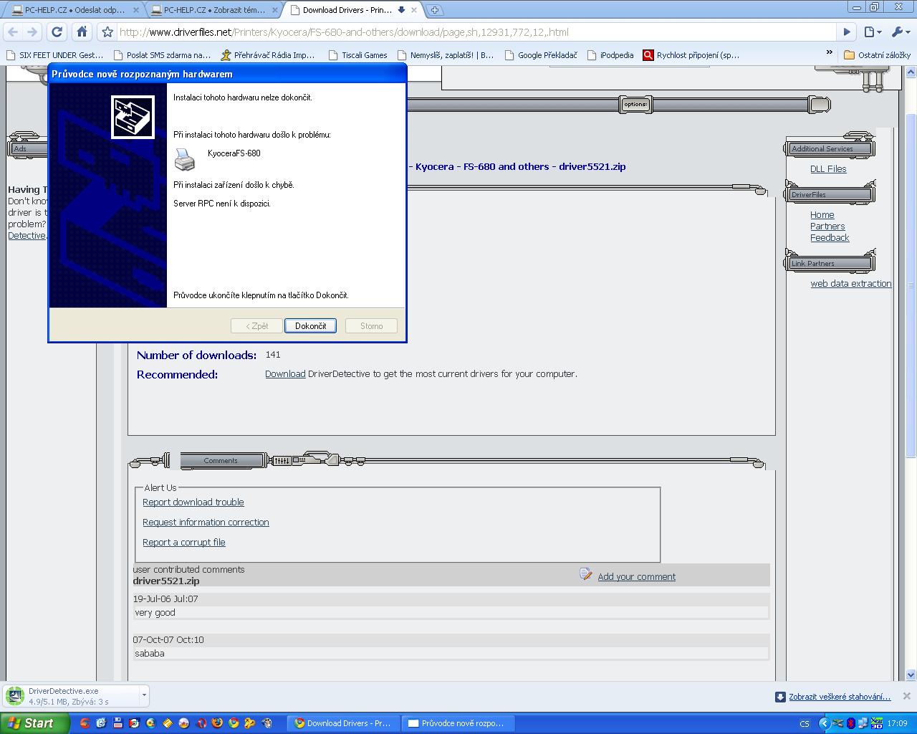
Task: Close the 'PC-HELP.CZ • Odeslat odp...' tab
Action: click(x=136, y=10)
